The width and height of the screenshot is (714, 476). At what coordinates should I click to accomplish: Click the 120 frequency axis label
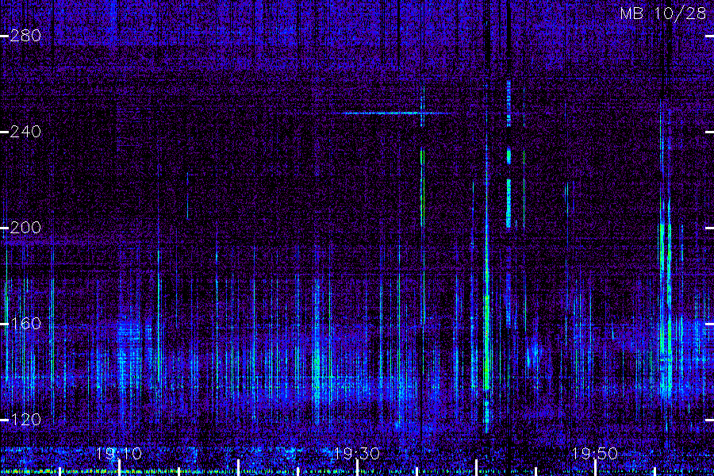(x=25, y=419)
